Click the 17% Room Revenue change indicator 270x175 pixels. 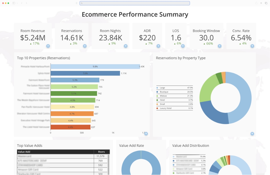35,44
